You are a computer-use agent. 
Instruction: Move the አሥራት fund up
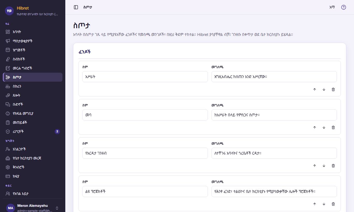coord(315,89)
